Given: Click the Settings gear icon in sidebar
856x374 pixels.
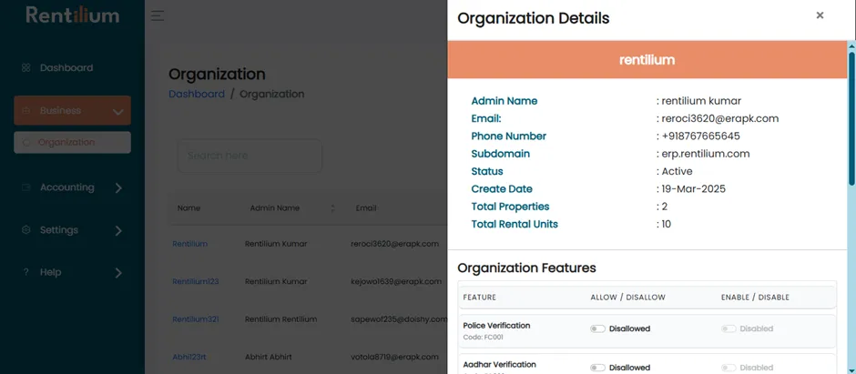Looking at the screenshot, I should (x=25, y=230).
